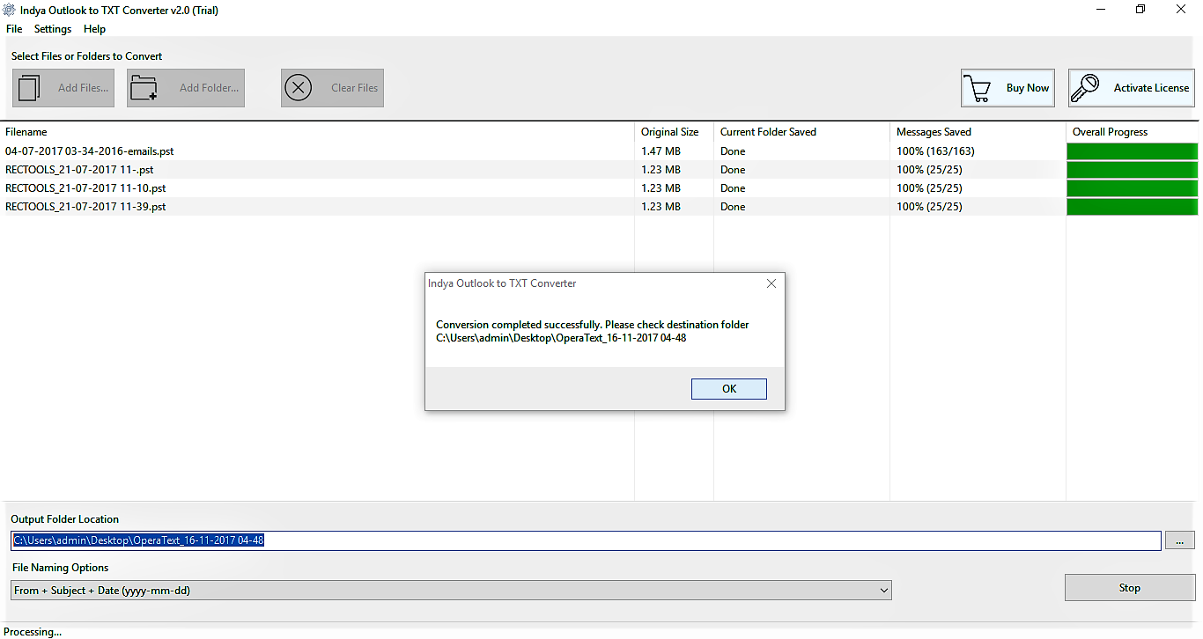
Task: Click progress bar of RECTOOLS 11-.pst row
Action: click(x=1132, y=170)
